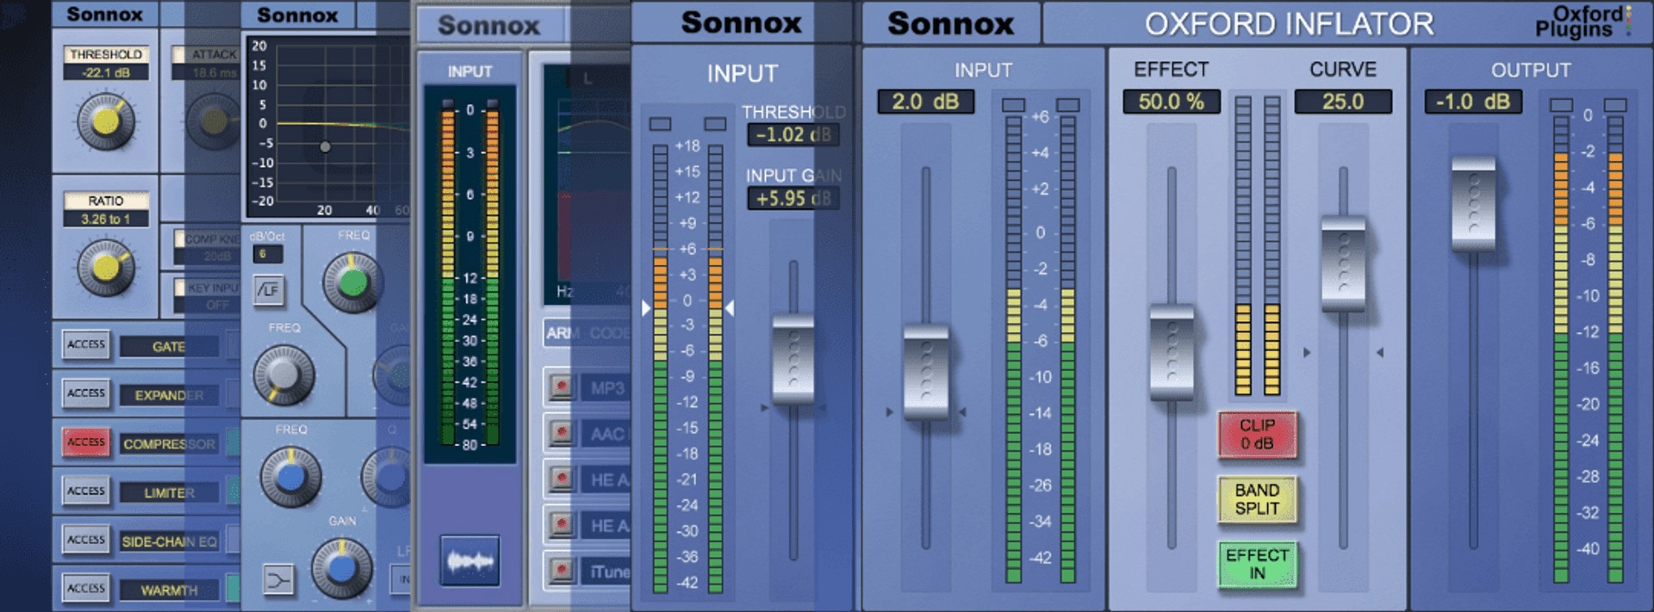The width and height of the screenshot is (1654, 612).
Task: Open the LIMITER ACCESS button
Action: 86,491
